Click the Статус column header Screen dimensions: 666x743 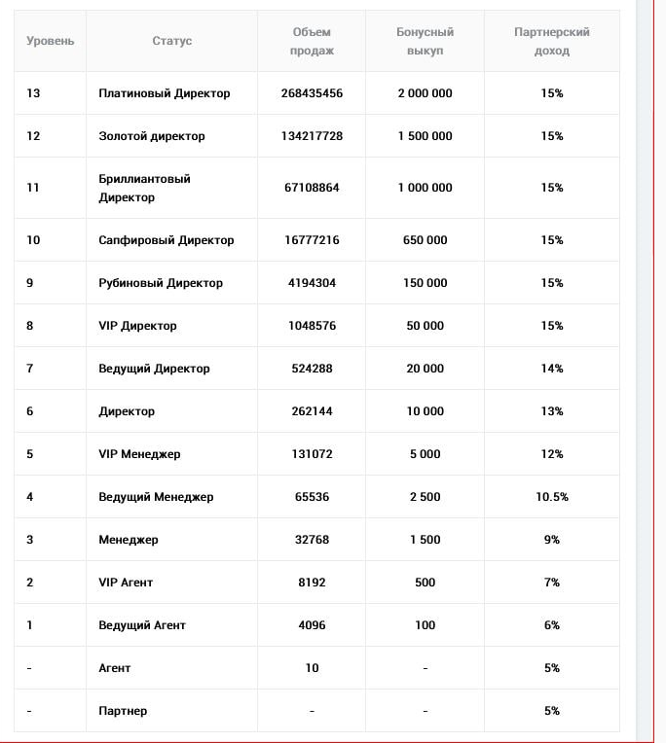[171, 41]
